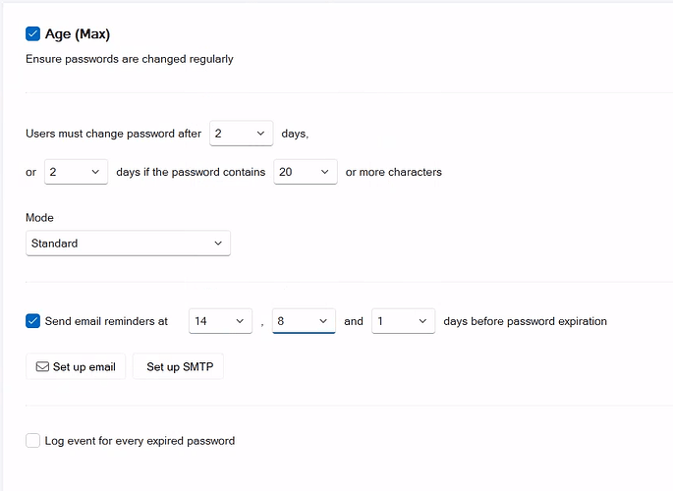Click the envelope icon on Set up email
Image resolution: width=673 pixels, height=491 pixels.
click(42, 367)
